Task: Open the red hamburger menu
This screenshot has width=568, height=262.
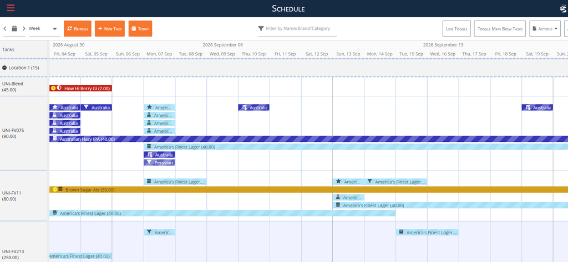Action: click(x=11, y=8)
